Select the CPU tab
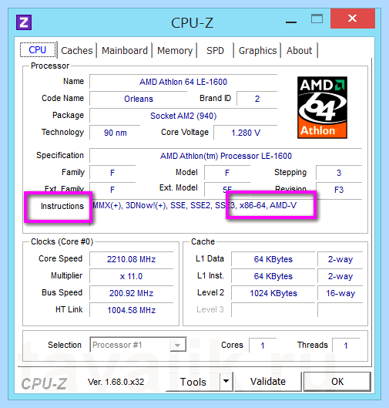389x408 pixels. 38,49
